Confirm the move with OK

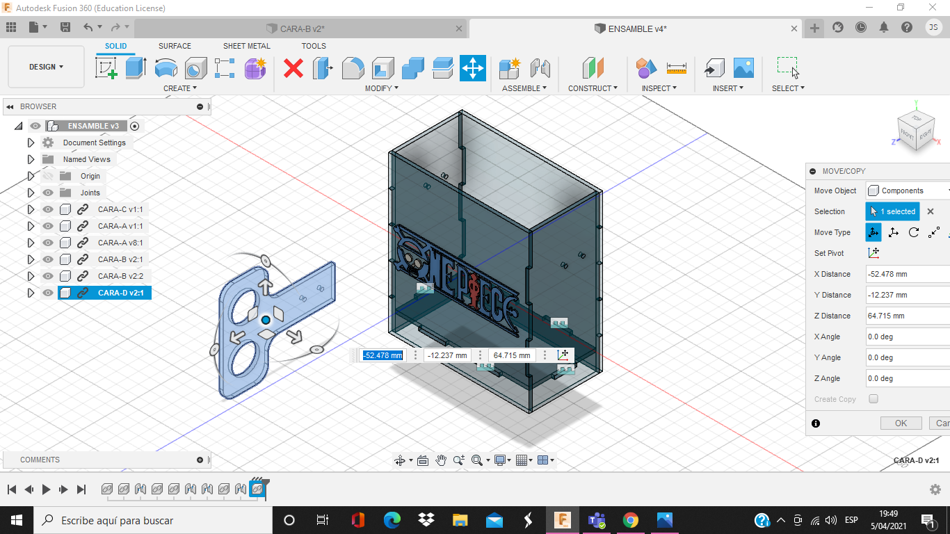(901, 423)
